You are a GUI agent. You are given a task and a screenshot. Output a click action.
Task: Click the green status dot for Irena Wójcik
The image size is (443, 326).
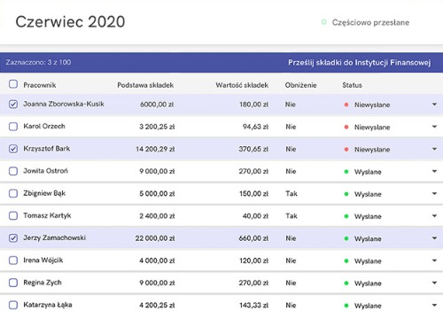tap(346, 260)
